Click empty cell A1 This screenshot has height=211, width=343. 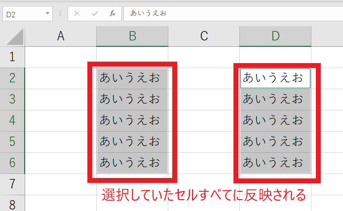click(61, 57)
